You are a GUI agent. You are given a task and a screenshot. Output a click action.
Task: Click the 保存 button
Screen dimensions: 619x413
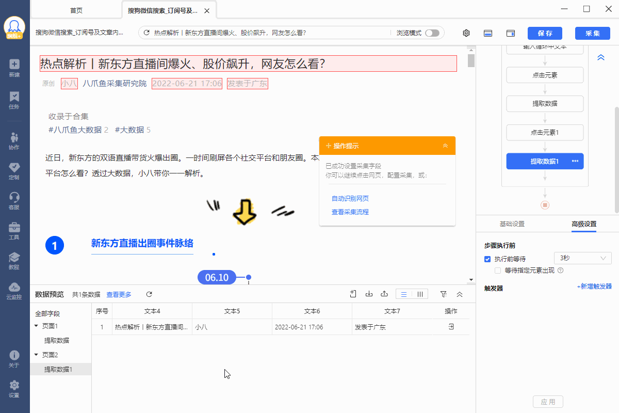(545, 33)
